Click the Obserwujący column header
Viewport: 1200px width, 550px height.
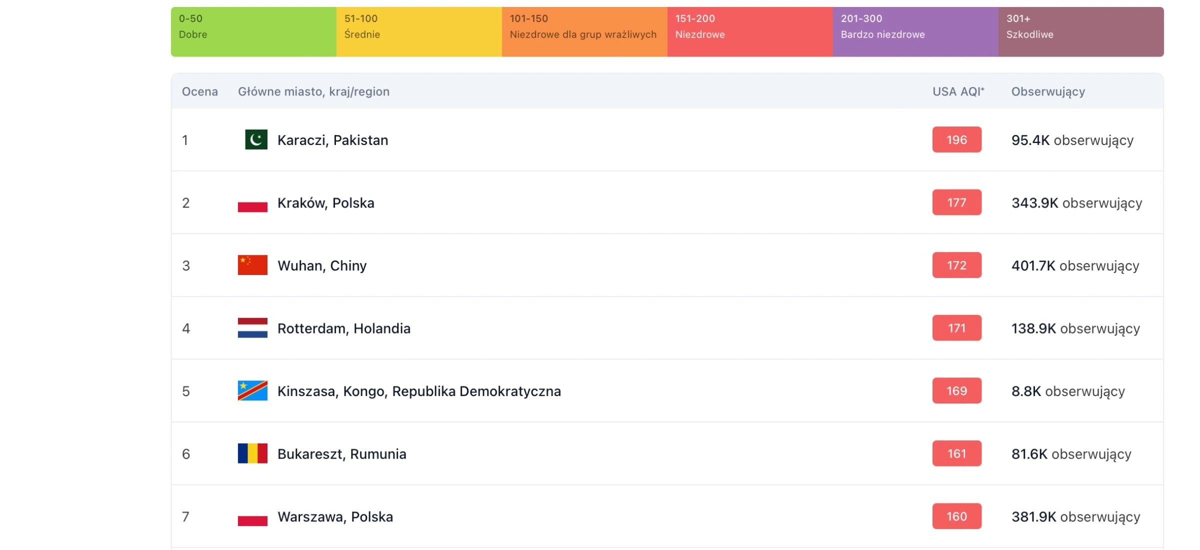click(x=1048, y=91)
